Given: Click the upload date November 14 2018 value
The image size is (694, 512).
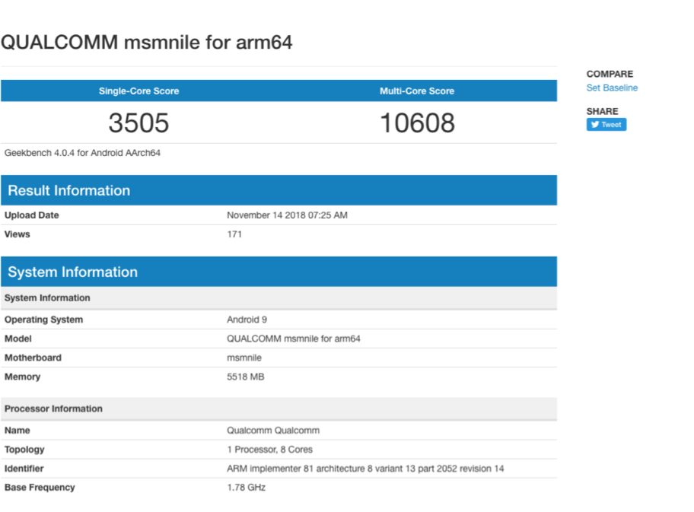Looking at the screenshot, I should pyautogui.click(x=287, y=216).
